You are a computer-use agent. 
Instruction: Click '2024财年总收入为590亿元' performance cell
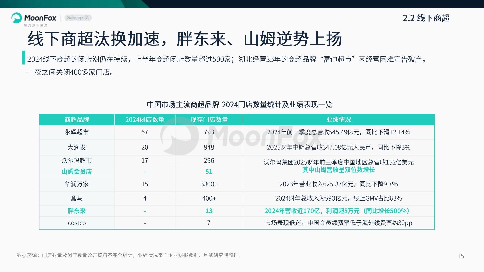339,198
